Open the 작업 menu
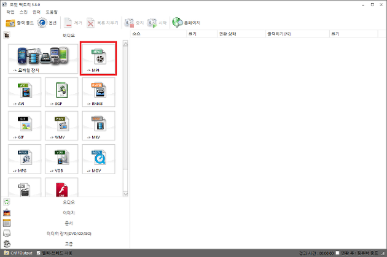Image resolution: width=387 pixels, height=257 pixels. [10, 12]
